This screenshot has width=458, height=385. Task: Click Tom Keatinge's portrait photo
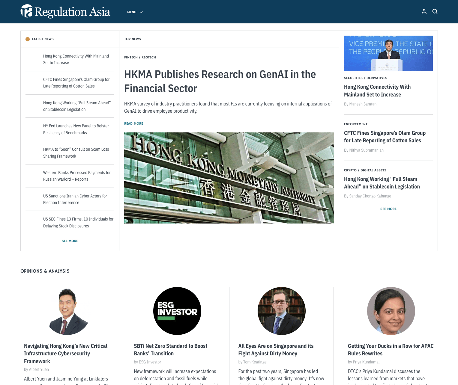coord(282,311)
